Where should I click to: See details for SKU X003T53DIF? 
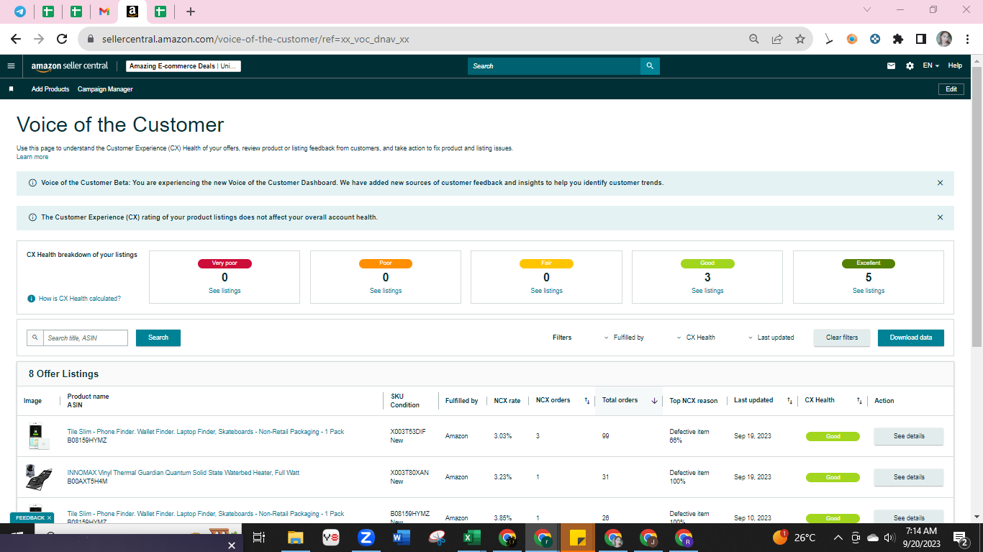click(909, 436)
